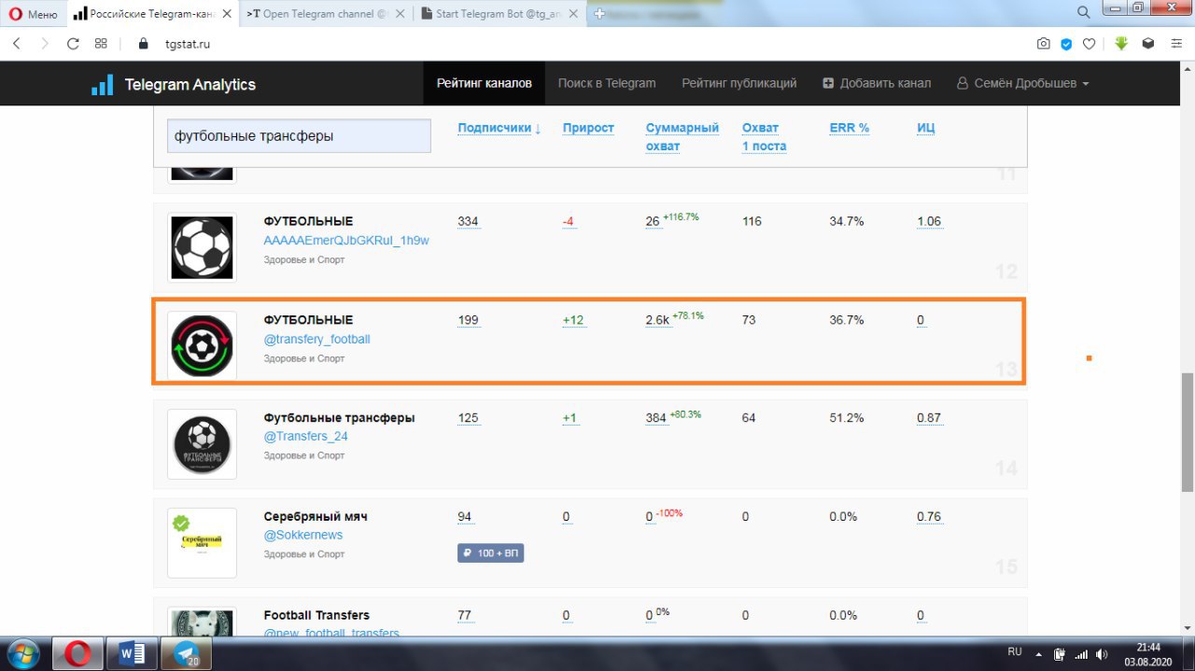This screenshot has width=1195, height=671.
Task: Click the Серебряный мяч channel avatar
Action: coord(202,543)
